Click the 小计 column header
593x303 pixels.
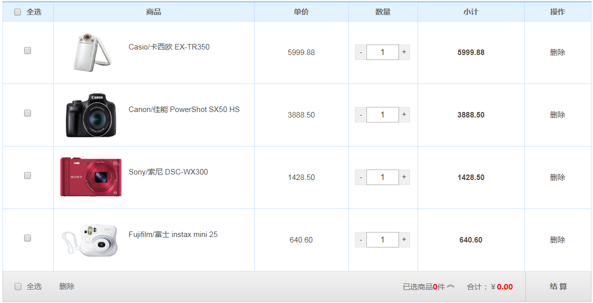click(471, 12)
